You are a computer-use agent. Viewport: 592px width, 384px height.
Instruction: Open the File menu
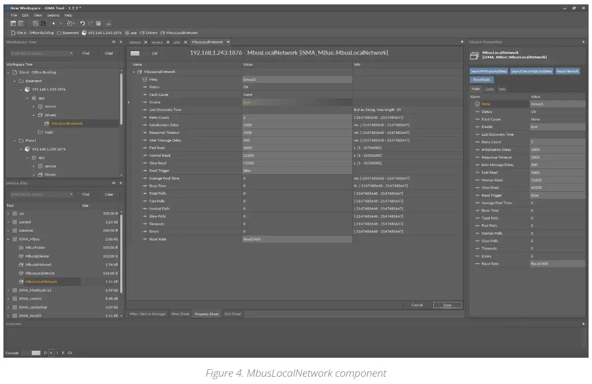click(14, 15)
